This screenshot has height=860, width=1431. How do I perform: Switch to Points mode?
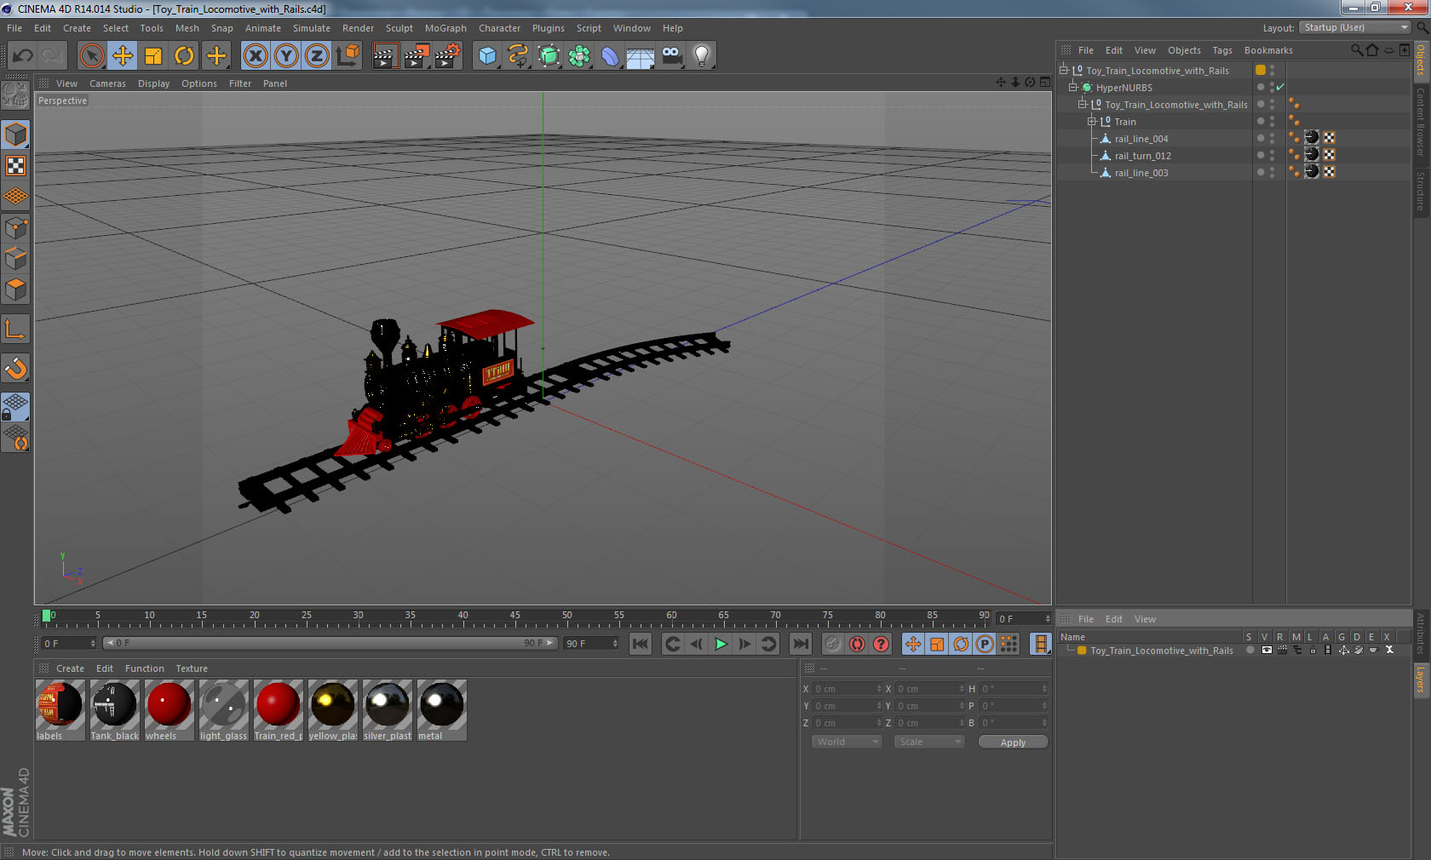tap(15, 228)
